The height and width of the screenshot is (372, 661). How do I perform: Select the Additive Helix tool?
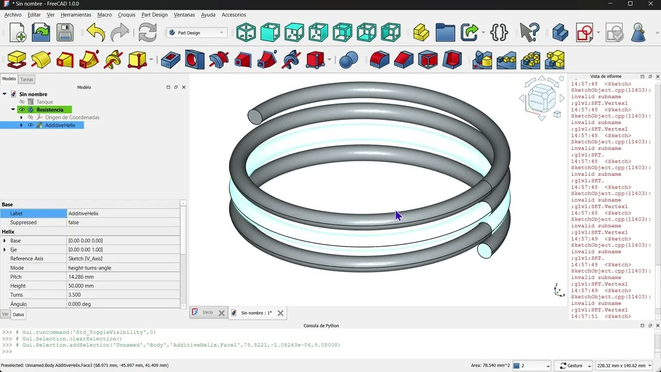point(113,60)
